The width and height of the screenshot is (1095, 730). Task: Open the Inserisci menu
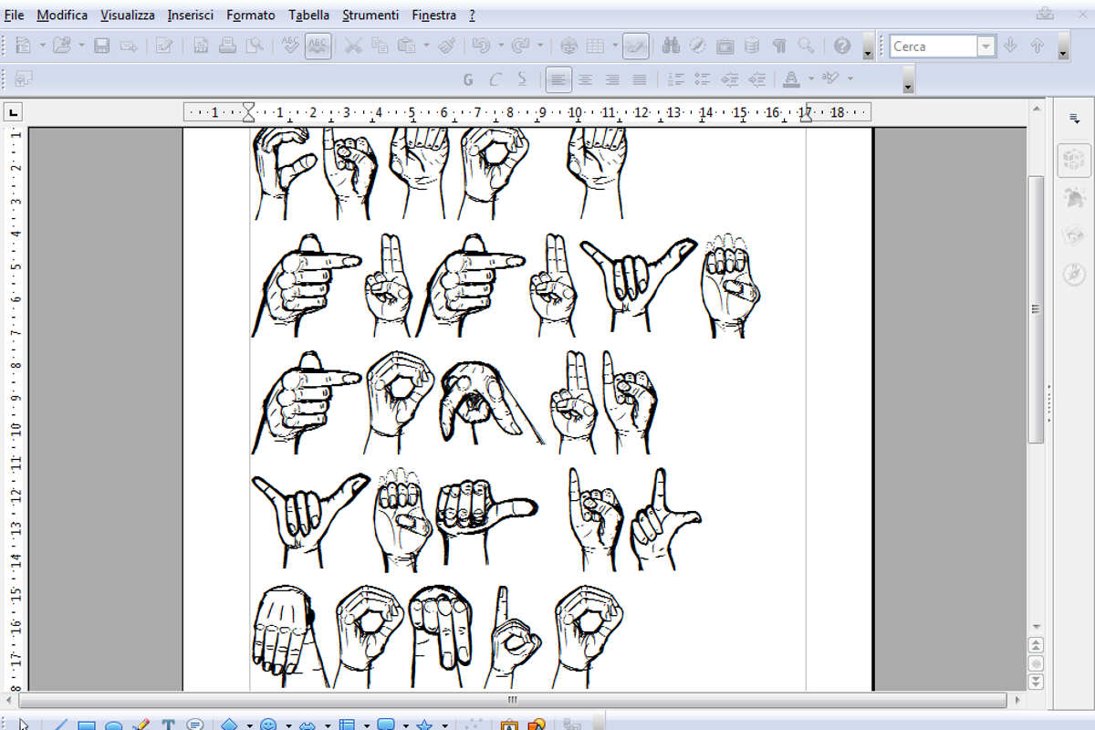190,15
